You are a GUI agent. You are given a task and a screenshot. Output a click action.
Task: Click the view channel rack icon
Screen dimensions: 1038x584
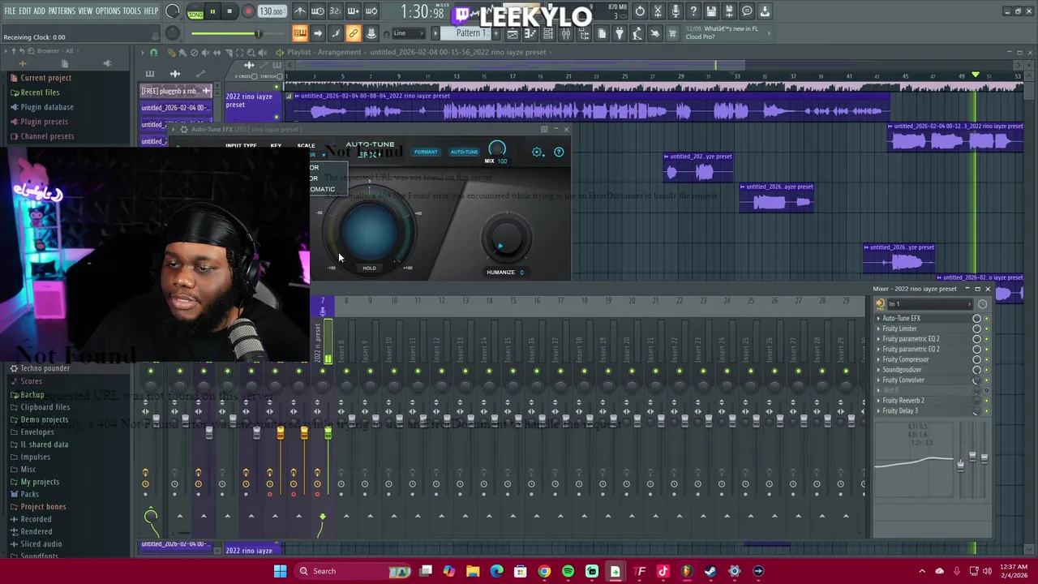pyautogui.click(x=548, y=33)
